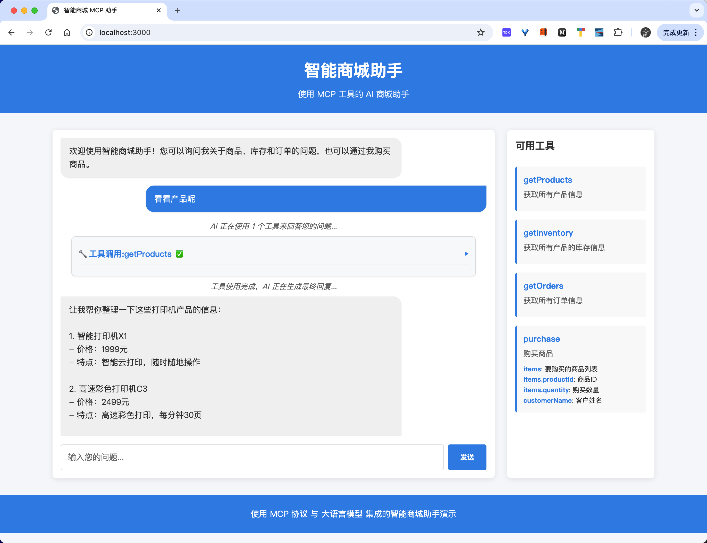
Task: Bookmark this page with the star icon
Action: coord(481,32)
